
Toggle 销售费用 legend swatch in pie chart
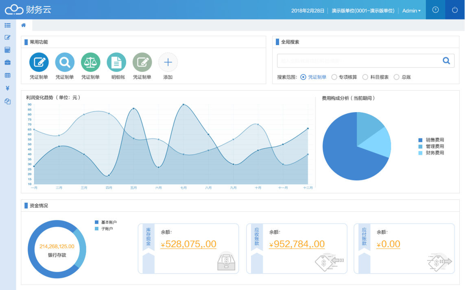[x=420, y=140]
